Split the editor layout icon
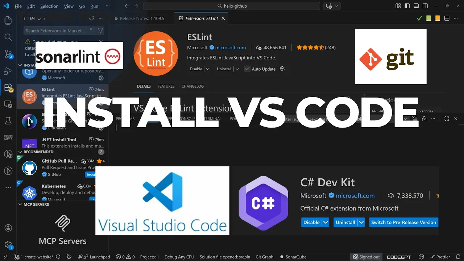The image size is (464, 261). [447, 18]
